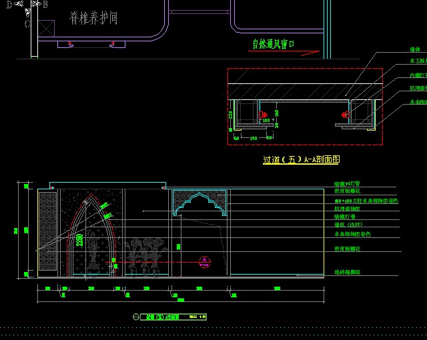Viewport: 427px width, 340px height.
Task: Pick the 墙纸（选样） annotation
Action: (x=348, y=225)
